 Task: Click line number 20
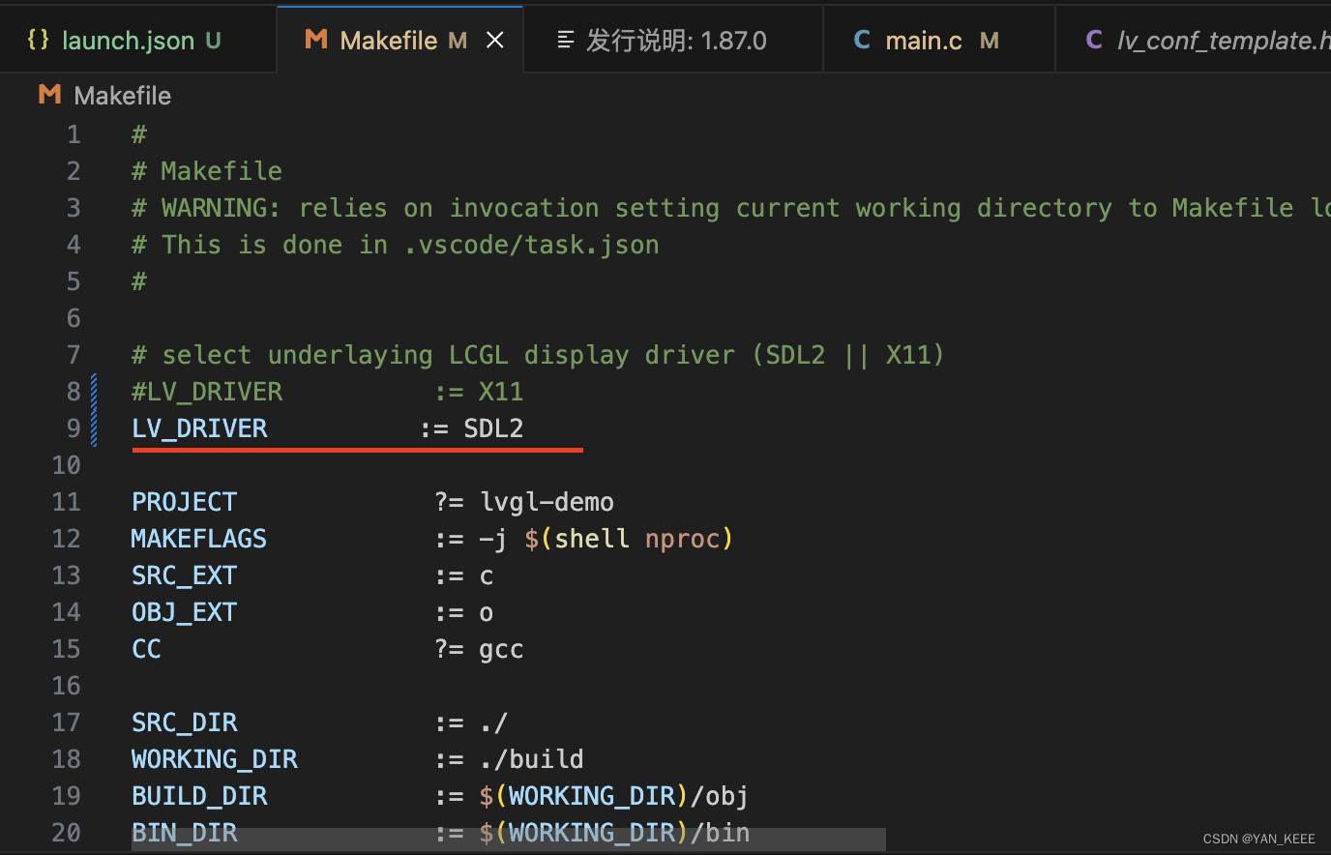(66, 833)
